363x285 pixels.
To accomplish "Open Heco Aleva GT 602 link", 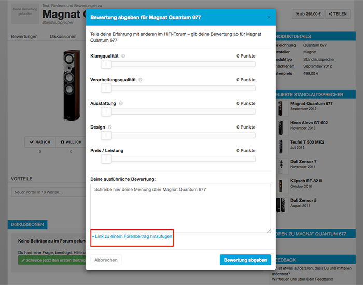I will coord(309,123).
